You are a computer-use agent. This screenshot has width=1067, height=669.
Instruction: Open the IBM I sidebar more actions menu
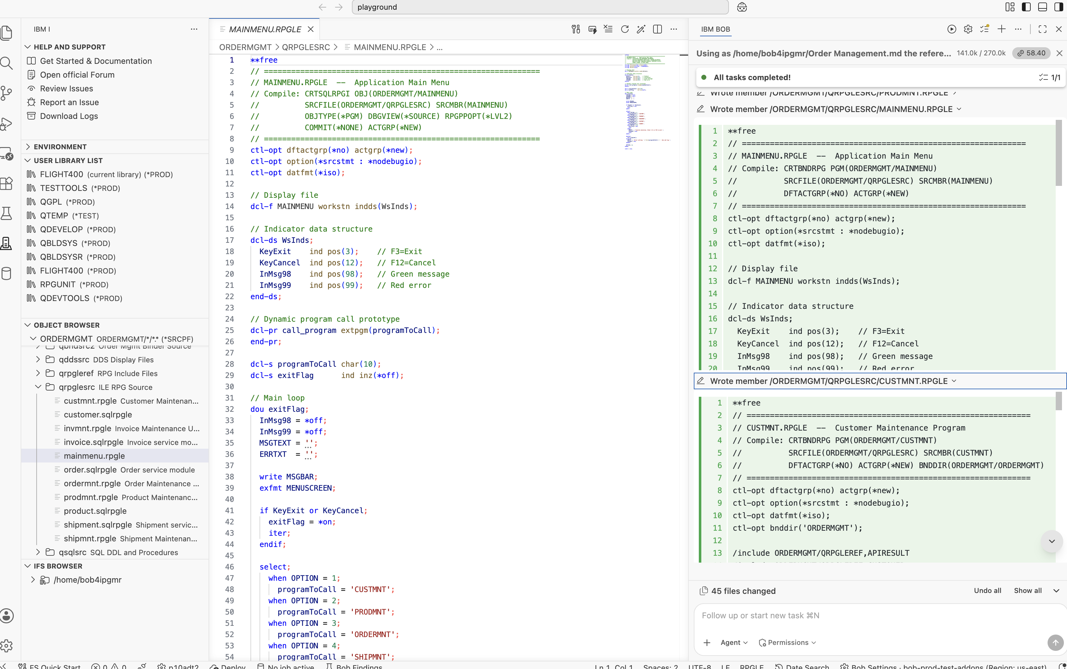[x=194, y=29]
